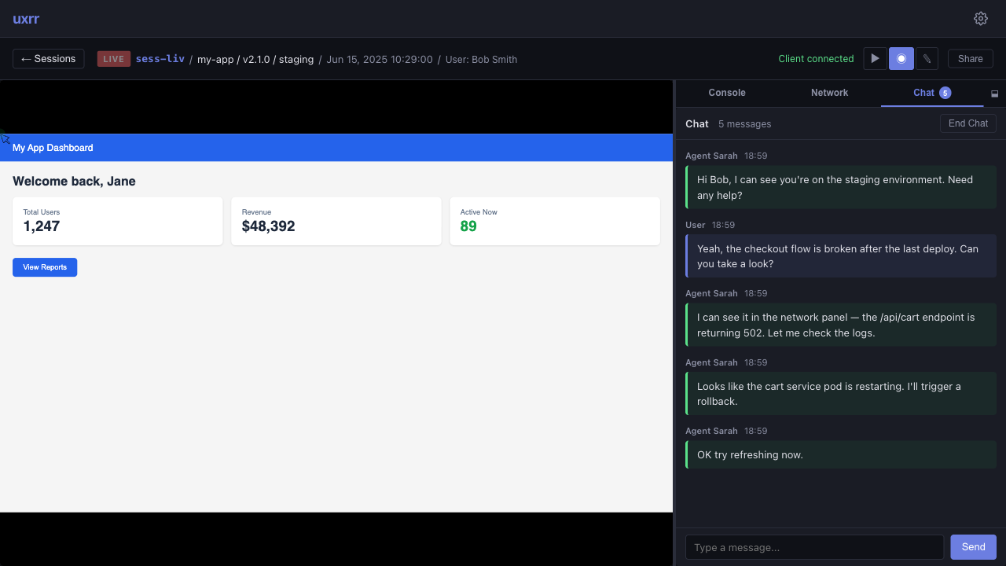The width and height of the screenshot is (1006, 566).
Task: Open settings via the gear icon
Action: tap(980, 19)
